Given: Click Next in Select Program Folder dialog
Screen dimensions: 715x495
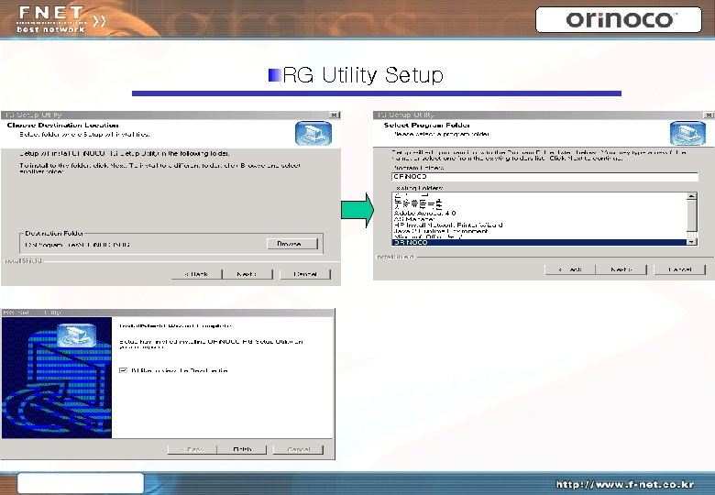Looking at the screenshot, I should coord(621,269).
